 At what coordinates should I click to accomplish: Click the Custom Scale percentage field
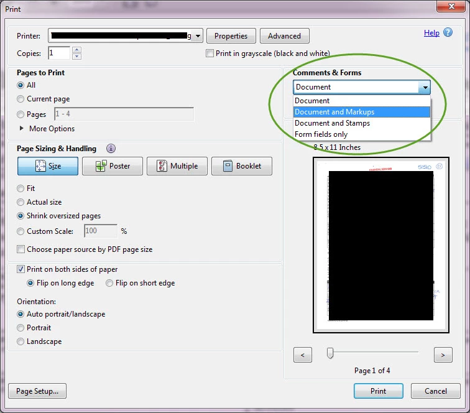click(x=101, y=231)
